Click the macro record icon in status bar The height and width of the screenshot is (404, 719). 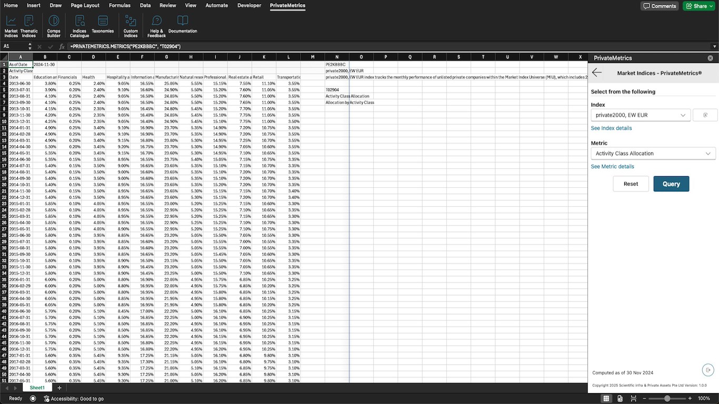[x=33, y=399]
